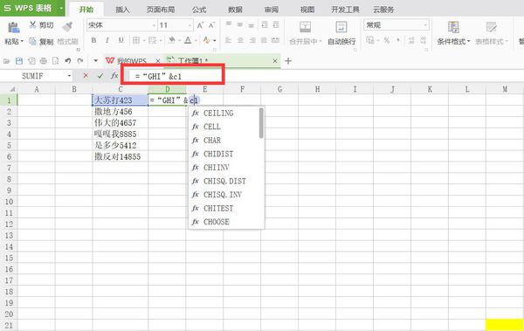Copy selection with the 复制 button

point(41,41)
